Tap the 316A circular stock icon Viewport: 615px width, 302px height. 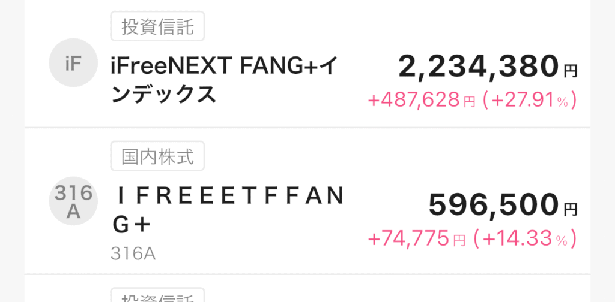pos(73,201)
